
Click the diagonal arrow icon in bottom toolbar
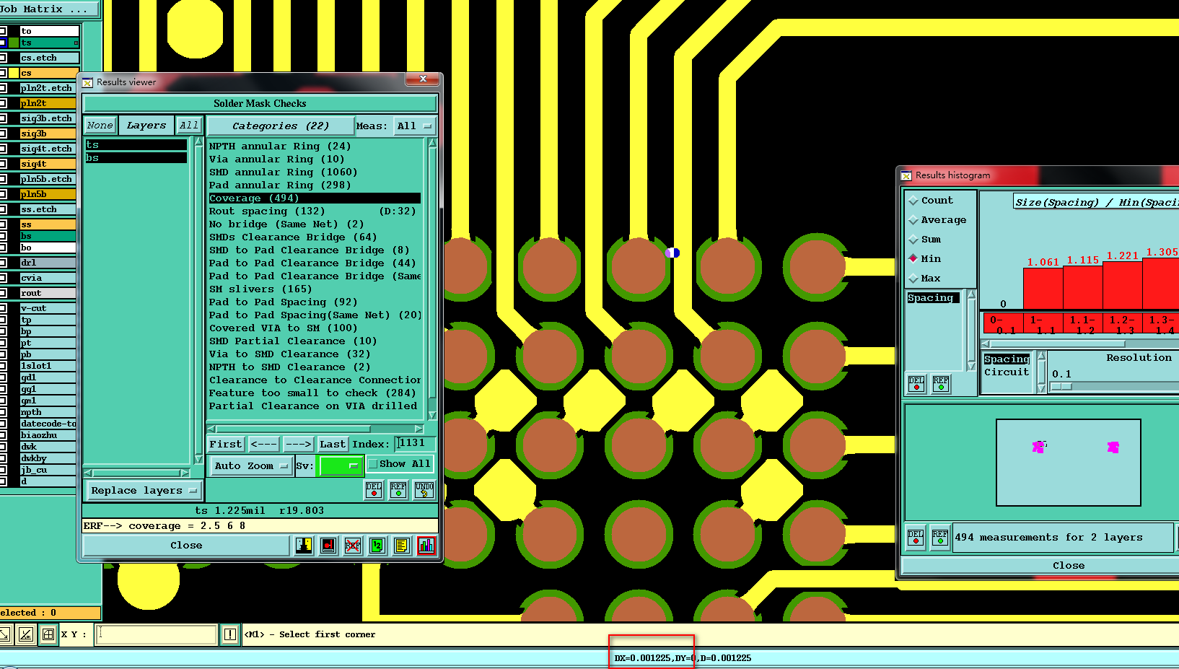(x=4, y=634)
